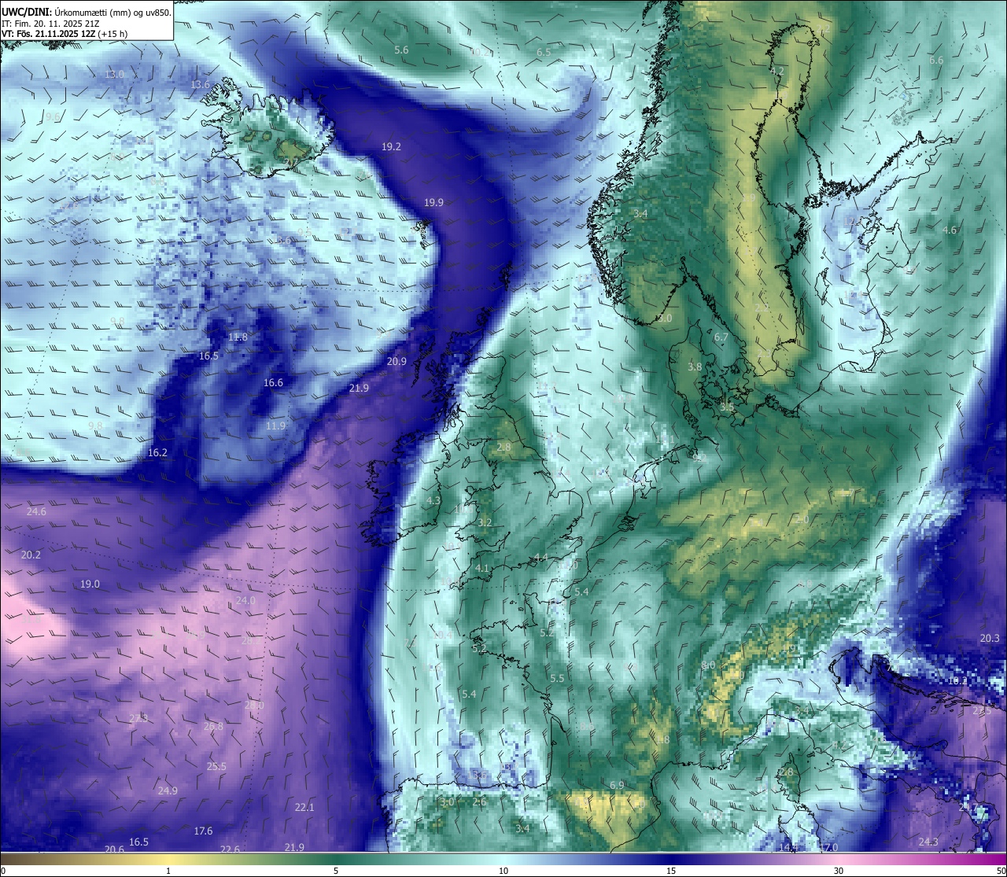Screen dimensions: 1007x877
Task: Click the 20.2 value label
Action: (x=31, y=555)
